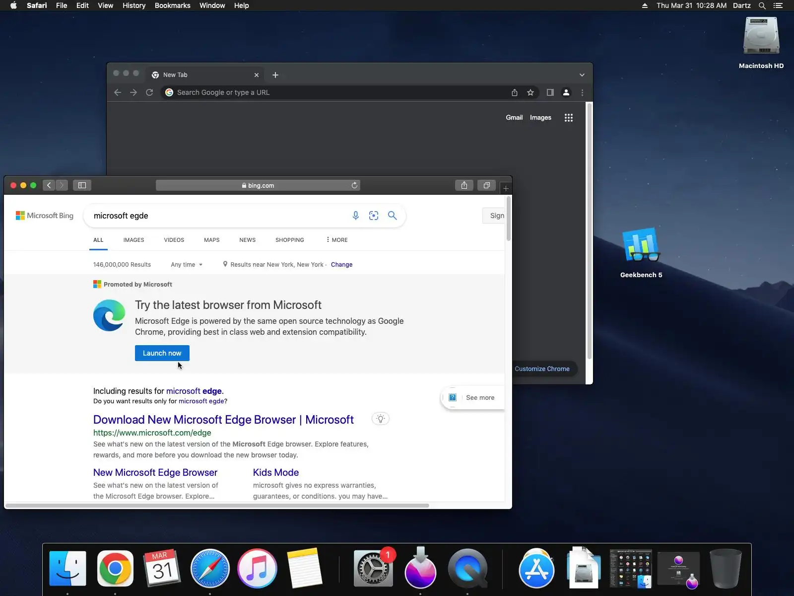Click the Safari back button
Screen dimensions: 794x596
(x=49, y=185)
